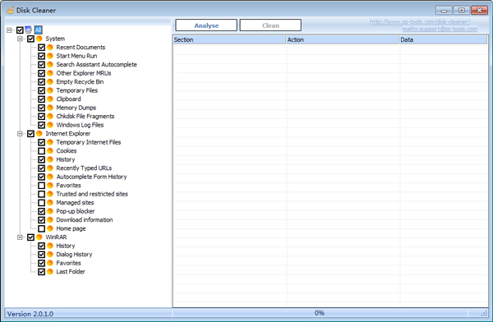This screenshot has width=493, height=322.
Task: Click the orange icon beside Search Assistant Autocomplete
Action: point(49,64)
